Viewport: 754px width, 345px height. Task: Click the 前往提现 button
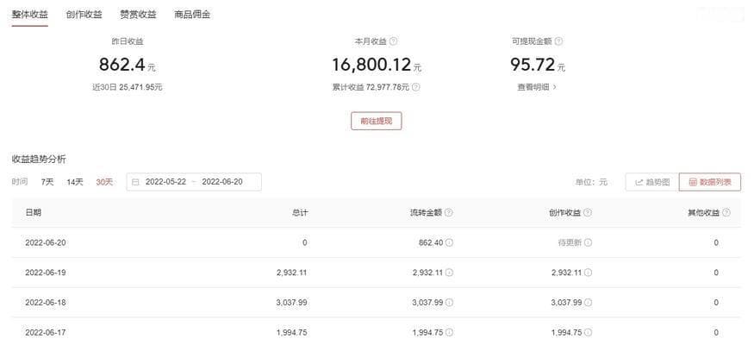[x=377, y=121]
